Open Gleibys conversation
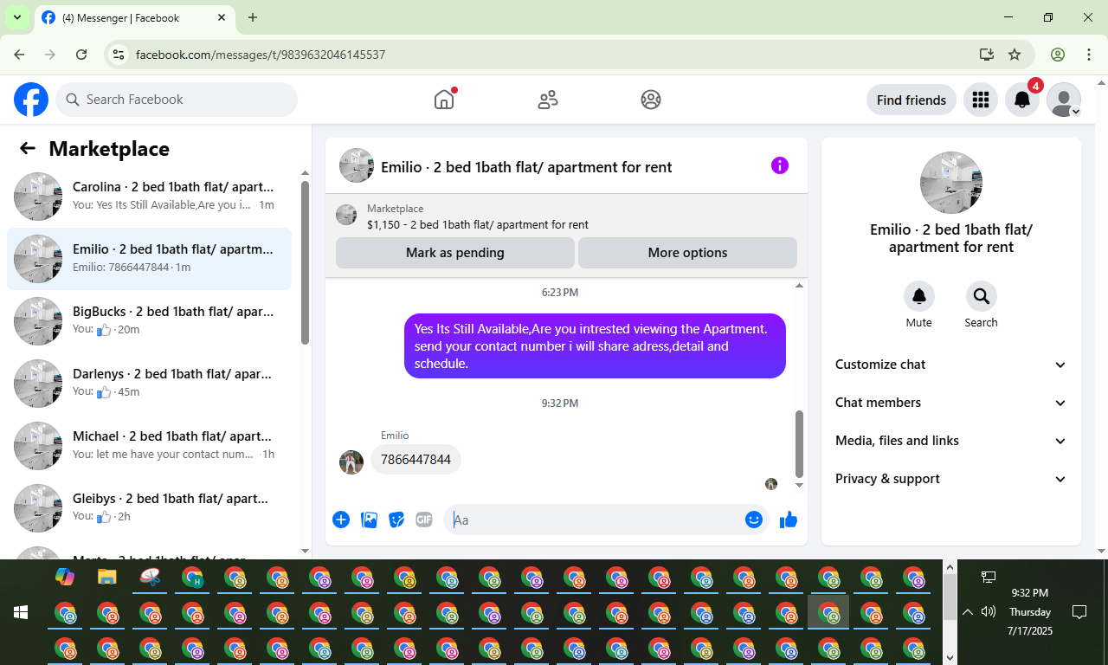Screen dimensions: 1108x665 (149, 508)
